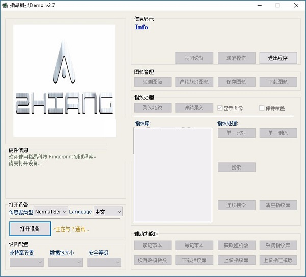Click the 连续搜索 button

click(x=237, y=205)
